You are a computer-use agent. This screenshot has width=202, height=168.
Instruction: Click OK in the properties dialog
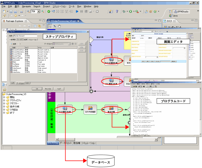pos(37,89)
